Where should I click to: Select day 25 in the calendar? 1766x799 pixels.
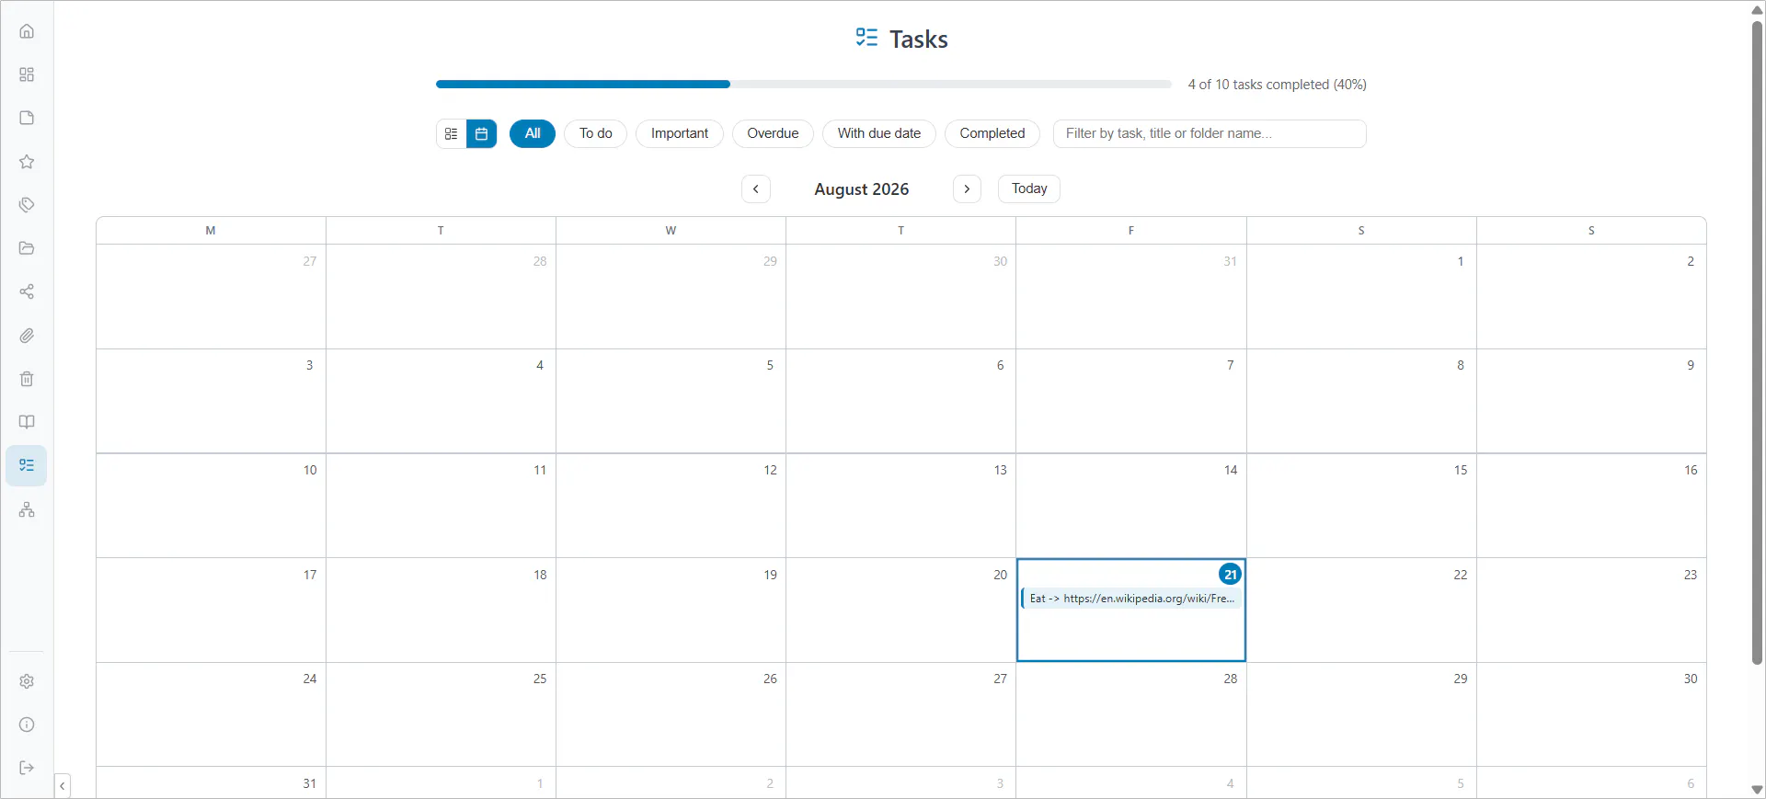[441, 714]
